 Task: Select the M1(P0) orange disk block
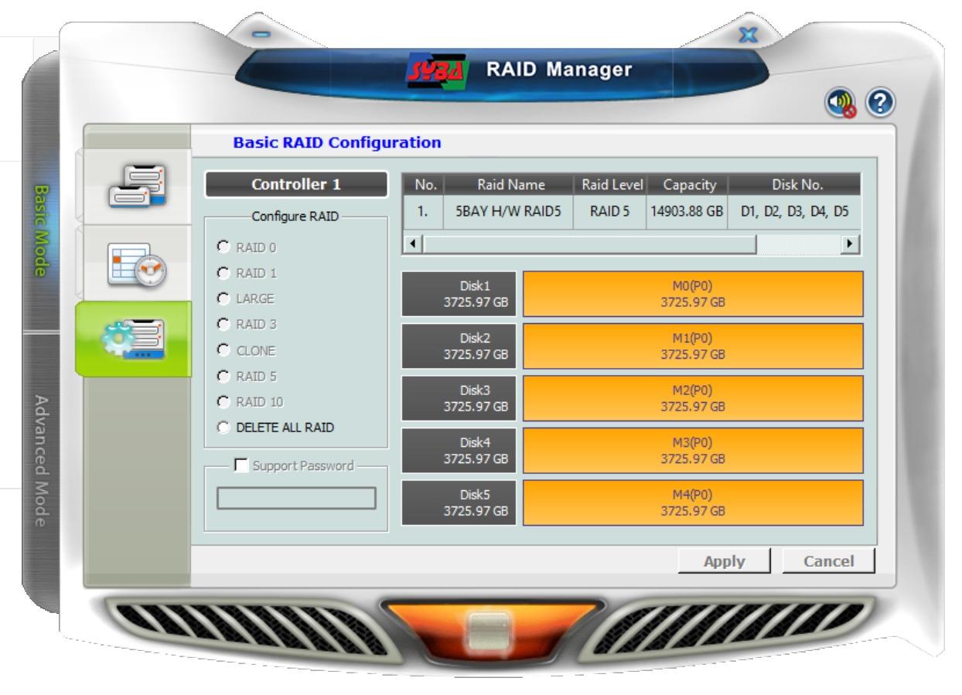[x=693, y=346]
